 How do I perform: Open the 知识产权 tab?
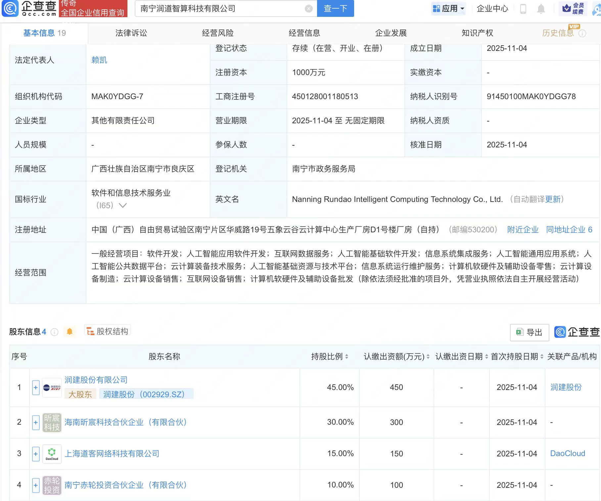click(x=477, y=33)
